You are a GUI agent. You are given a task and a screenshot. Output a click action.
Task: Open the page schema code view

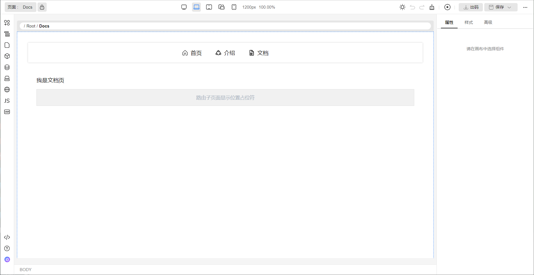pyautogui.click(x=7, y=237)
